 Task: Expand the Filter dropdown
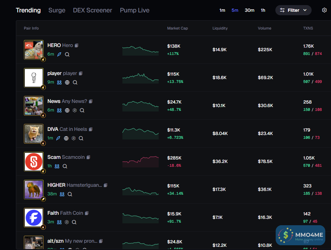coord(293,10)
